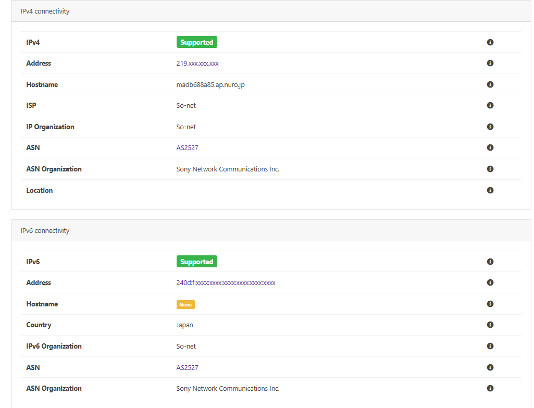534x408 pixels.
Task: Click the Country label
Action: (39, 325)
